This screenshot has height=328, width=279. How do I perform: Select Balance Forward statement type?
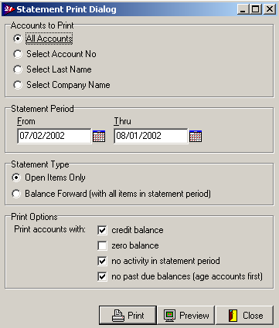[16, 194]
